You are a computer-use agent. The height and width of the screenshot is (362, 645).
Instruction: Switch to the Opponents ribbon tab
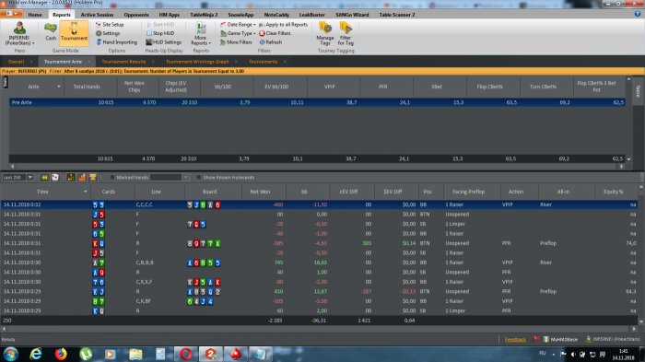point(136,15)
